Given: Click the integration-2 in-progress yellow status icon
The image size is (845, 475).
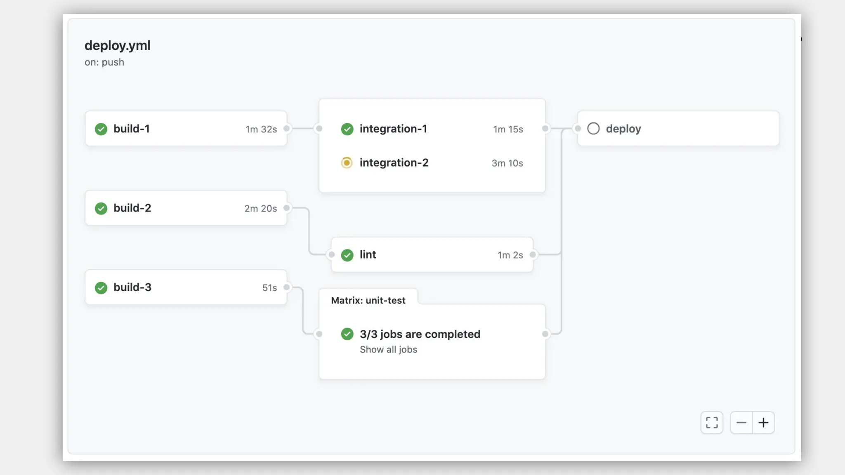Looking at the screenshot, I should pos(347,163).
